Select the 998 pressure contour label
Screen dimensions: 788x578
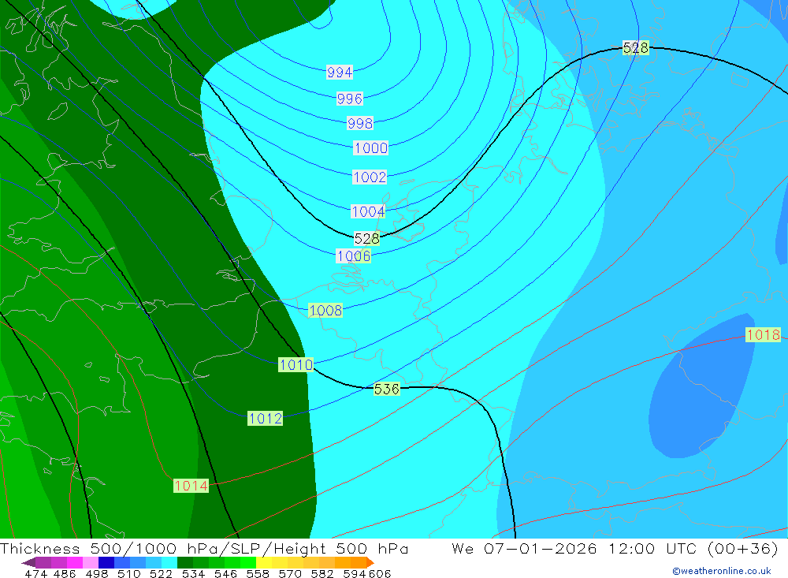point(360,123)
